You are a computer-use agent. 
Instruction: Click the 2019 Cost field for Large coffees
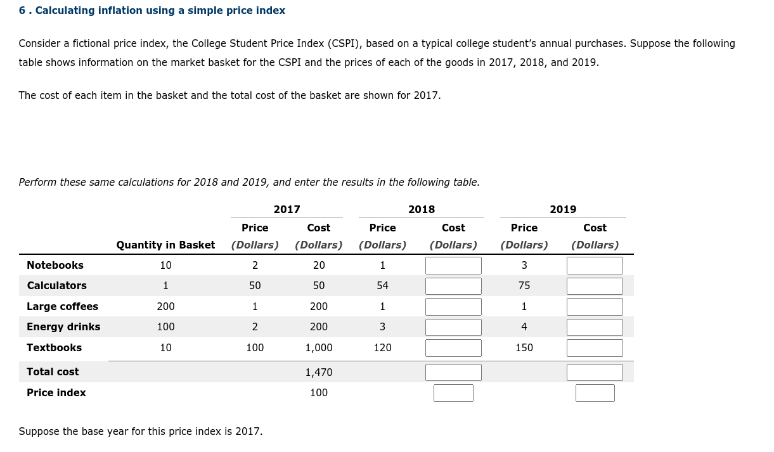pos(595,306)
